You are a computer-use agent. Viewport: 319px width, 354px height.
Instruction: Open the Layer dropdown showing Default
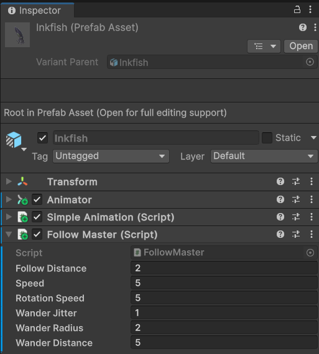264,156
